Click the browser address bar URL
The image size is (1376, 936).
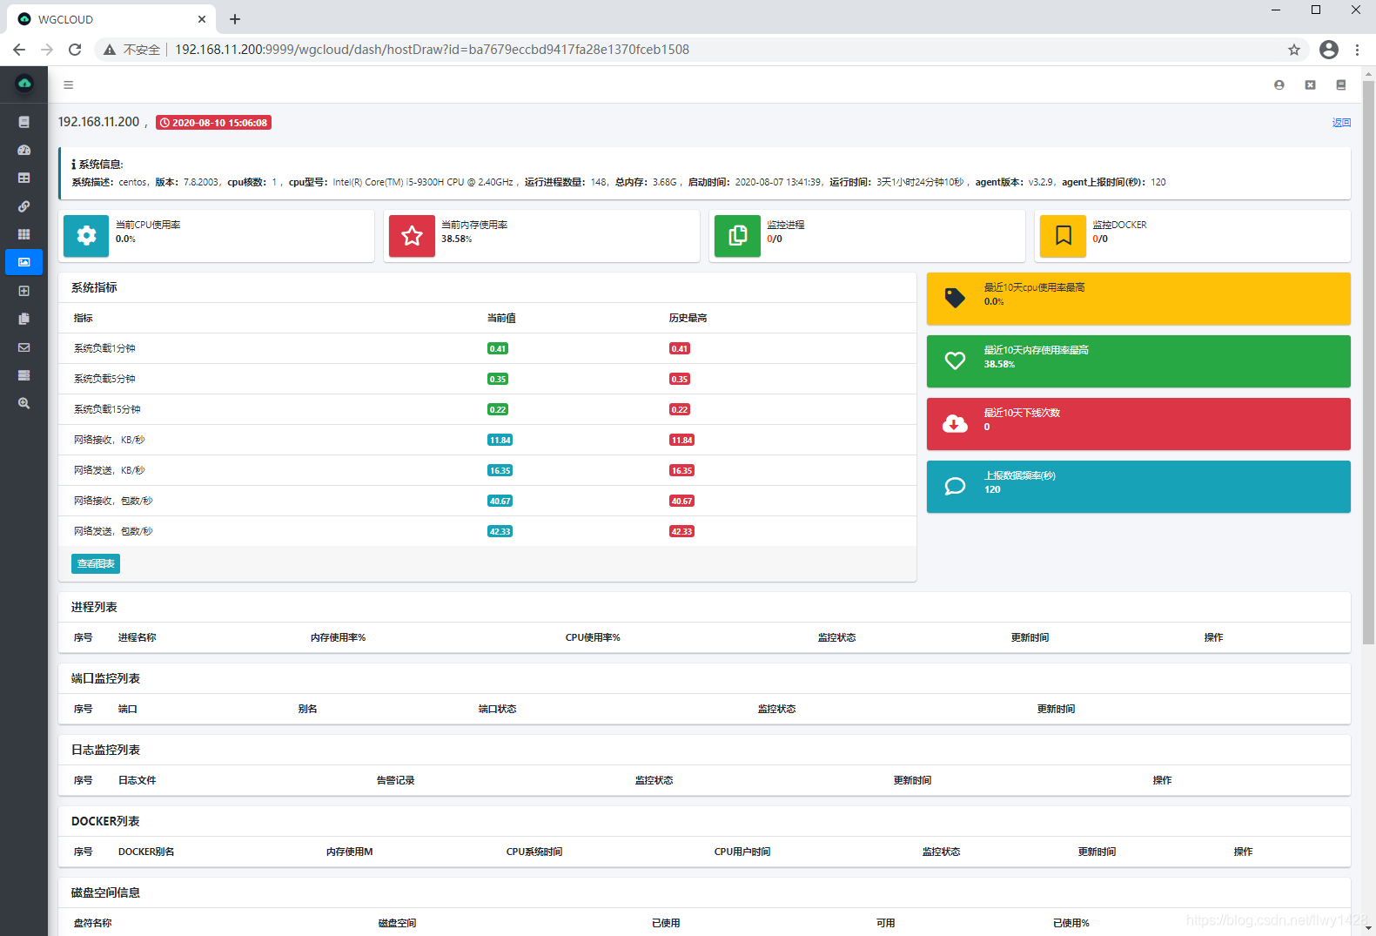pos(432,50)
